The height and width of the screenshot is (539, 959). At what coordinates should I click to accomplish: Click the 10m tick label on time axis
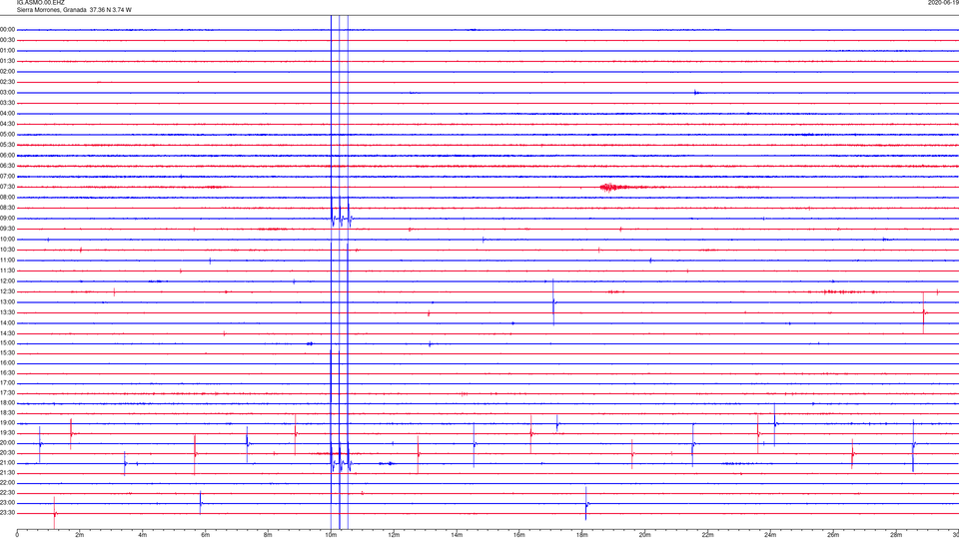coord(331,535)
